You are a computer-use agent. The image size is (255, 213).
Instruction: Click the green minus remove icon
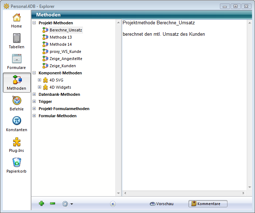[x=53, y=204]
